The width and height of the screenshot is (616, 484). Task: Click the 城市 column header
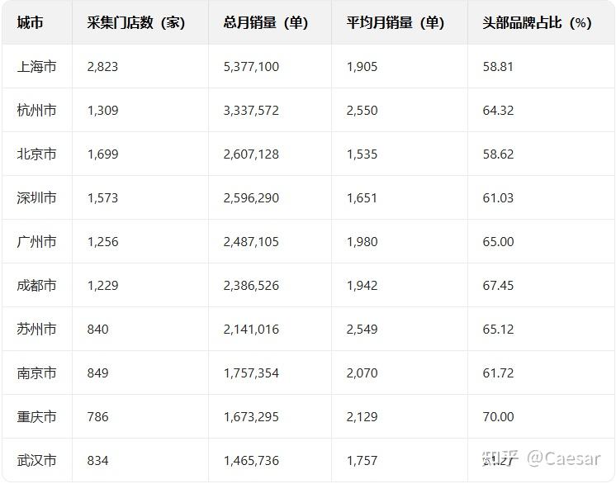click(x=30, y=23)
